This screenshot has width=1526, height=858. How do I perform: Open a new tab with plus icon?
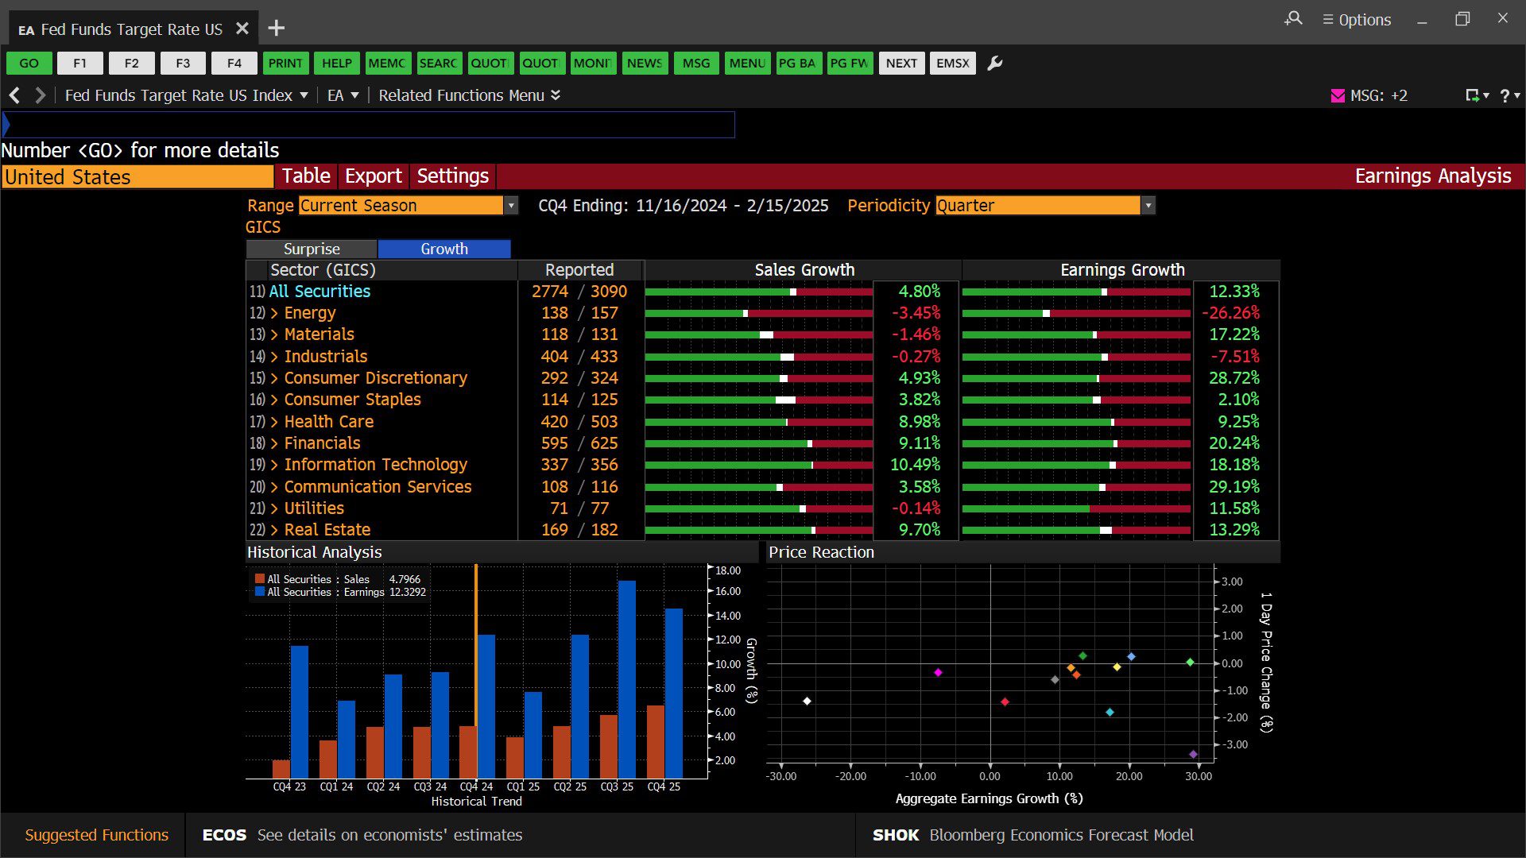pos(276,29)
